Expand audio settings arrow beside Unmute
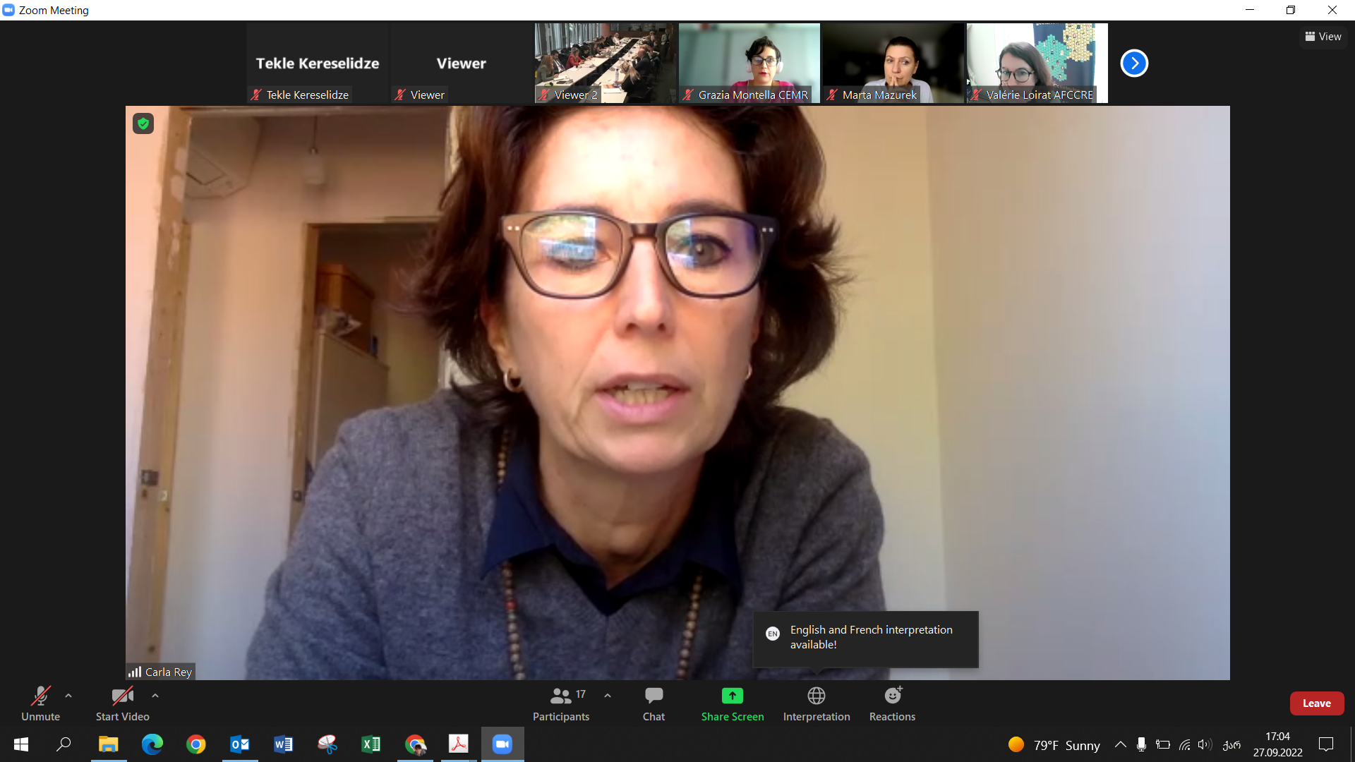Image resolution: width=1355 pixels, height=762 pixels. (68, 696)
